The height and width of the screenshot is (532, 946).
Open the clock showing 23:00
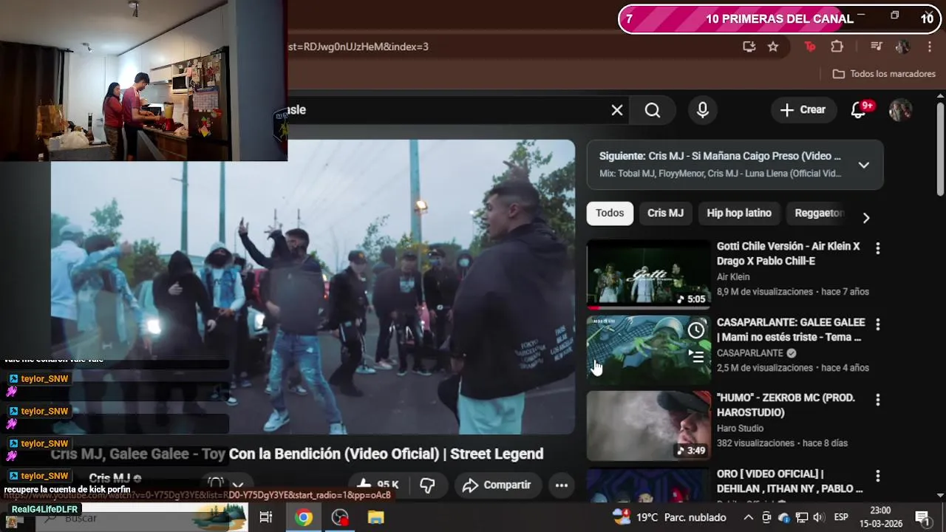[880, 517]
